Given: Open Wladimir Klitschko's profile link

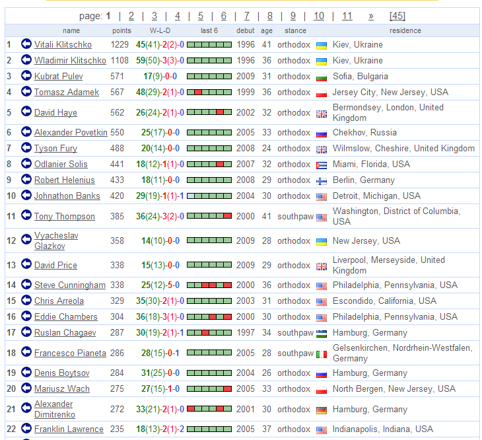Looking at the screenshot, I should click(70, 60).
